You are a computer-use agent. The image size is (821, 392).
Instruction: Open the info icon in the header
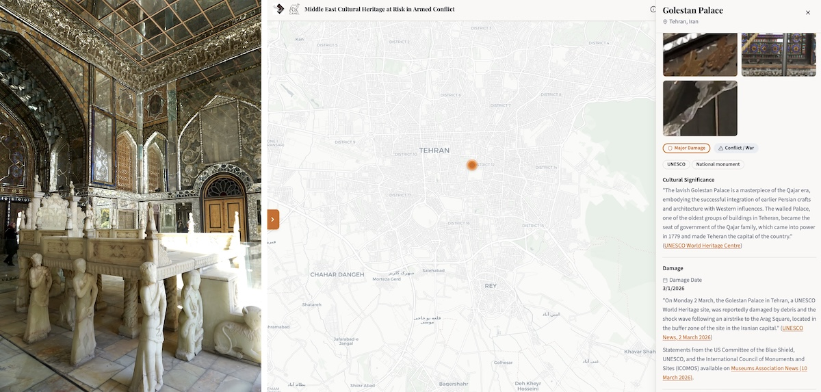click(653, 10)
